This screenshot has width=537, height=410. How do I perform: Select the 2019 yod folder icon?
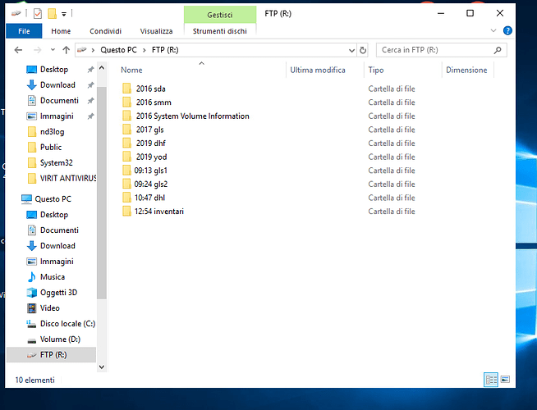(x=126, y=157)
